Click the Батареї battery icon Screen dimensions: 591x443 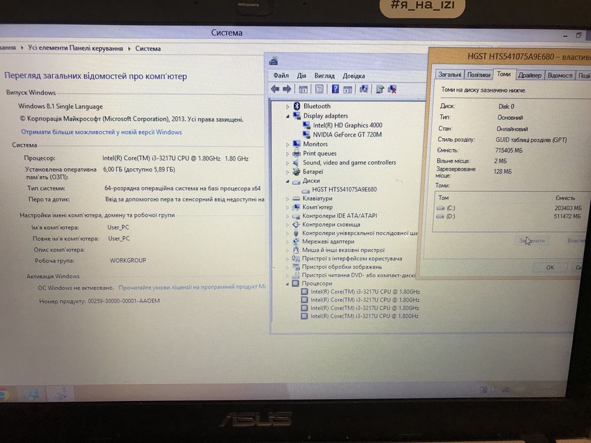(297, 172)
